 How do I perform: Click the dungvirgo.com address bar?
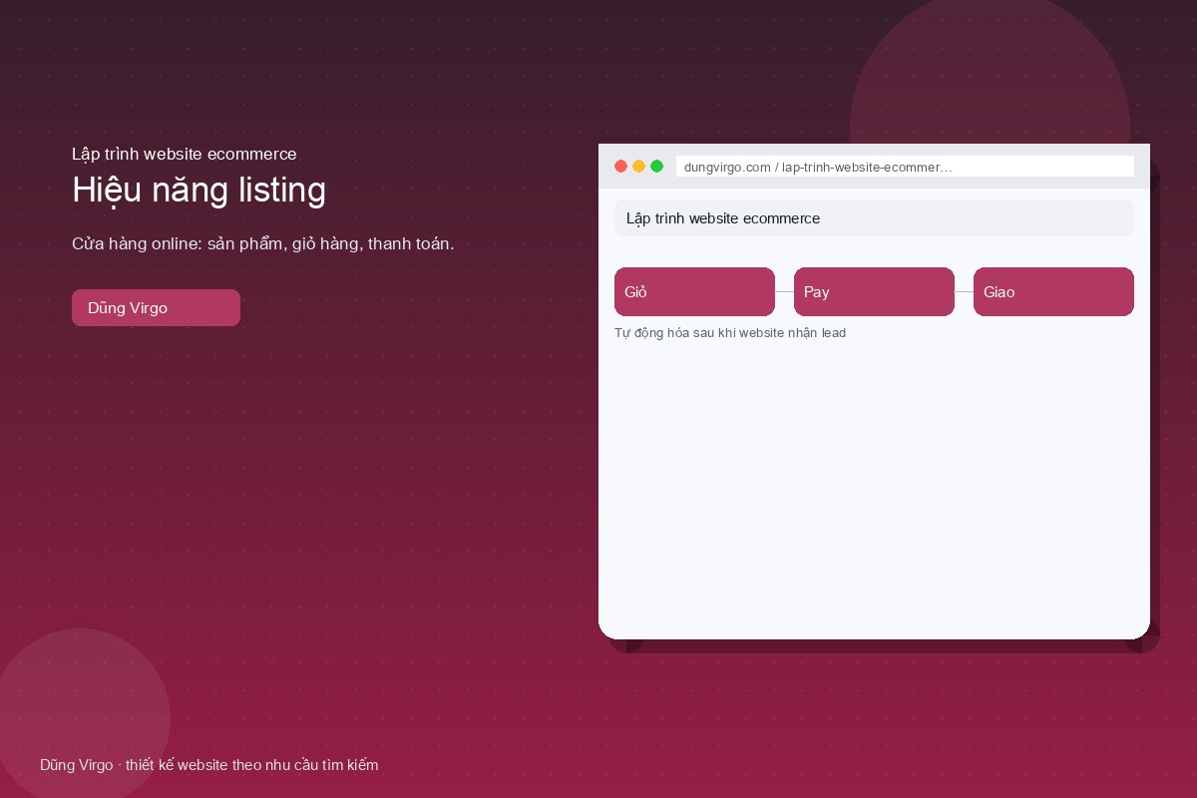(905, 167)
